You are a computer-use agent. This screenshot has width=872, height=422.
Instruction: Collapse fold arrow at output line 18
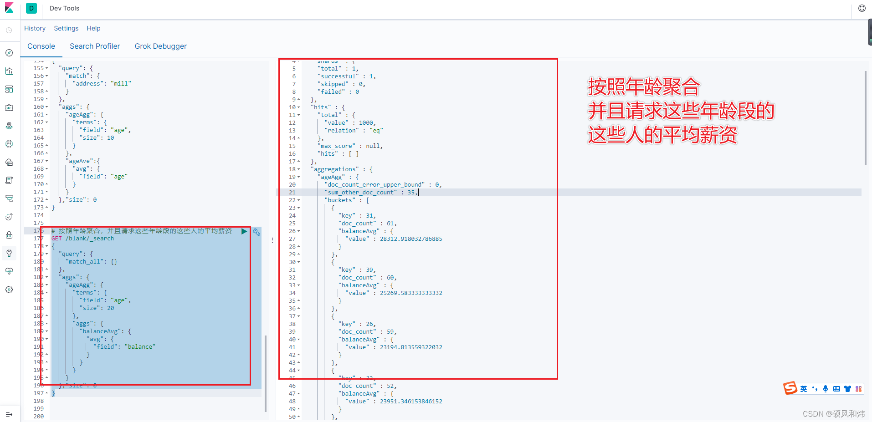tap(299, 169)
